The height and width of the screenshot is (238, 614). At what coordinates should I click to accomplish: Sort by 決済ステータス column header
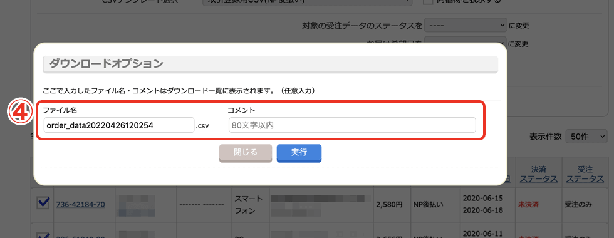[538, 174]
